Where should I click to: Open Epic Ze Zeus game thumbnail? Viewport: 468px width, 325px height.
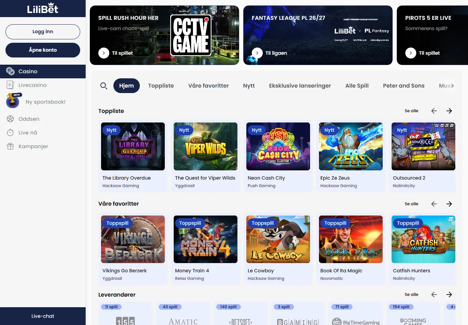pyautogui.click(x=351, y=146)
